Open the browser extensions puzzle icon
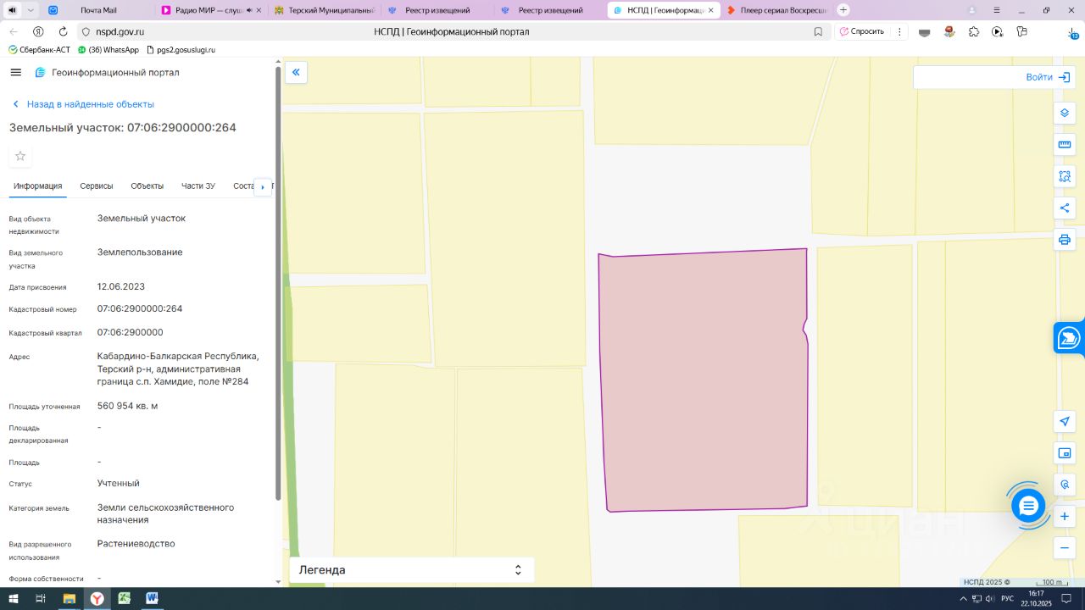Viewport: 1085px width, 610px height. coord(973,31)
